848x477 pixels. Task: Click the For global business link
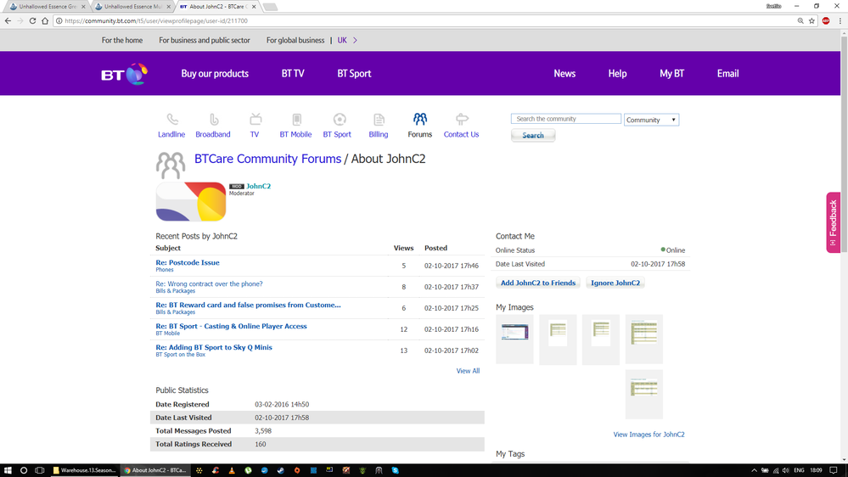pyautogui.click(x=295, y=40)
